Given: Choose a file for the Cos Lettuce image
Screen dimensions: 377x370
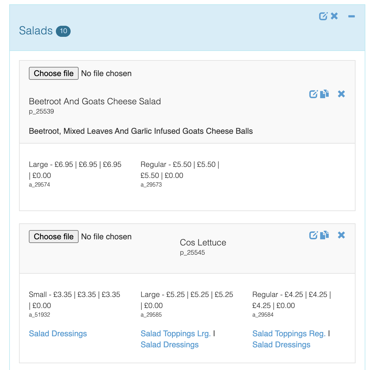Looking at the screenshot, I should [x=53, y=237].
